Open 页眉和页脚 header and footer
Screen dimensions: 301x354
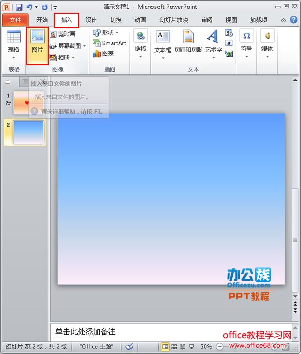click(188, 41)
